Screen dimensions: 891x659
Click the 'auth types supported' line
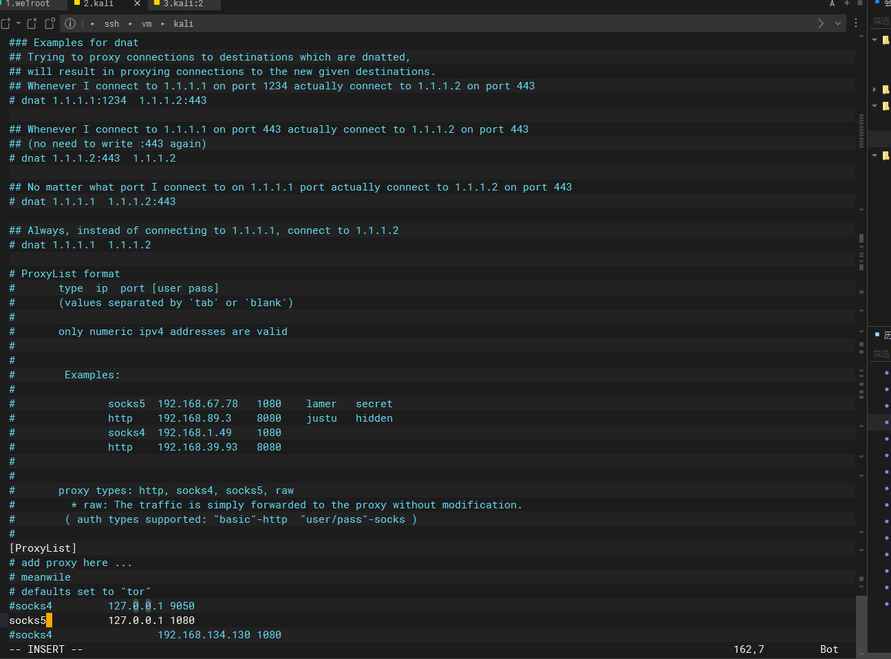[x=241, y=519]
